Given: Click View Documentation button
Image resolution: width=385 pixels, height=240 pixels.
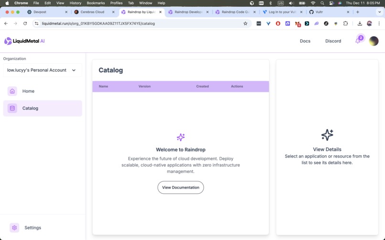Looking at the screenshot, I should [x=181, y=188].
